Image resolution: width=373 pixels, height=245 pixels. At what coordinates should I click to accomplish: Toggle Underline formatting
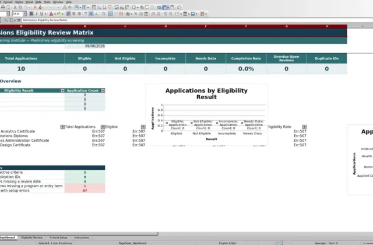point(41,14)
